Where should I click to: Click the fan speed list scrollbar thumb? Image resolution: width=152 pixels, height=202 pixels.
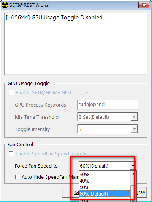(133, 192)
